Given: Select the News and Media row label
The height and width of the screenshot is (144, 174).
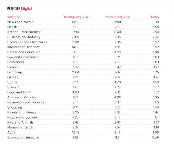Looking at the screenshot, I should pyautogui.click(x=20, y=22).
